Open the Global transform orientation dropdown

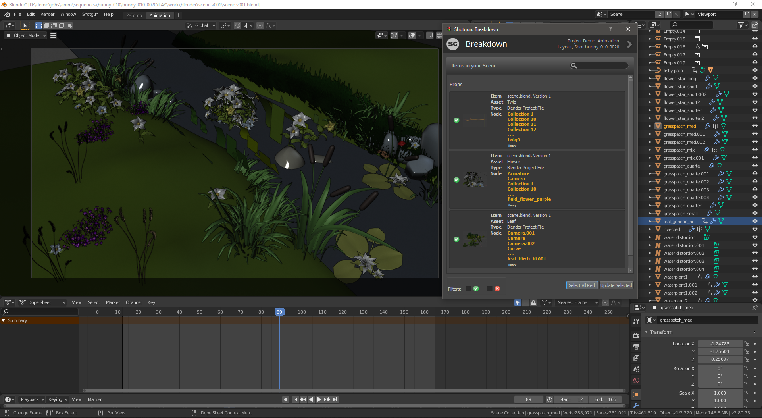[x=202, y=25]
